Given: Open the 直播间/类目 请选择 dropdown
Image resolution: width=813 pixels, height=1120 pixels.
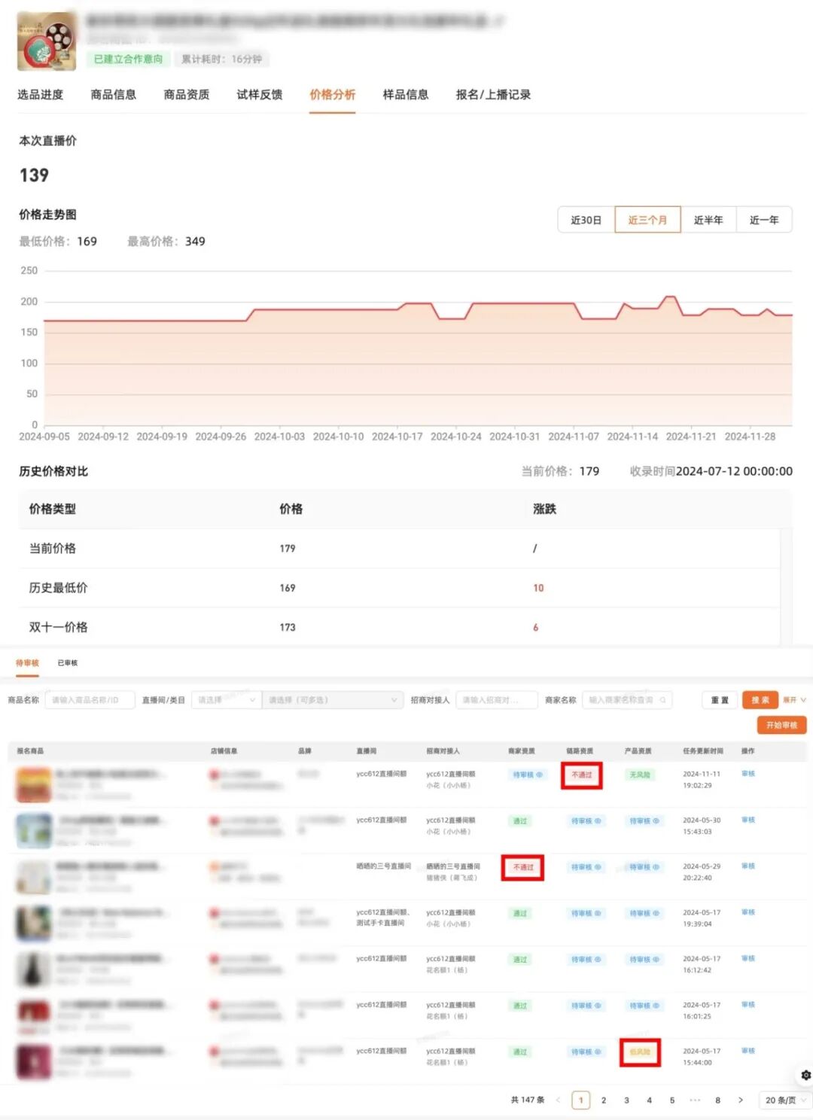Looking at the screenshot, I should [226, 700].
